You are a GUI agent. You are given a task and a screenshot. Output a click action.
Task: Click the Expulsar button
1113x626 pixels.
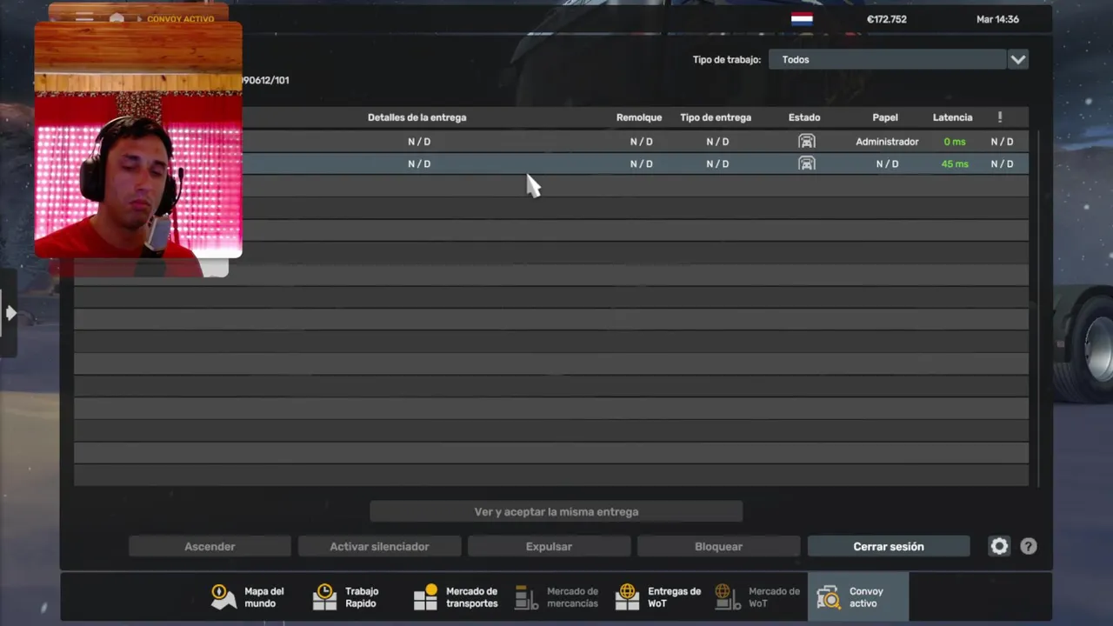549,546
